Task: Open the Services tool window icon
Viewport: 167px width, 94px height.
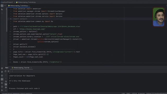Action: click(2, 75)
